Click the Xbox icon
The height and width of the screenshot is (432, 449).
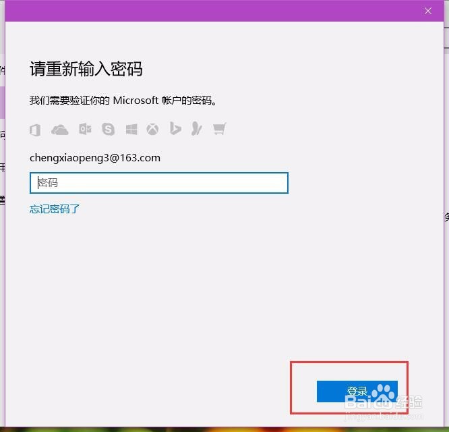tap(152, 130)
